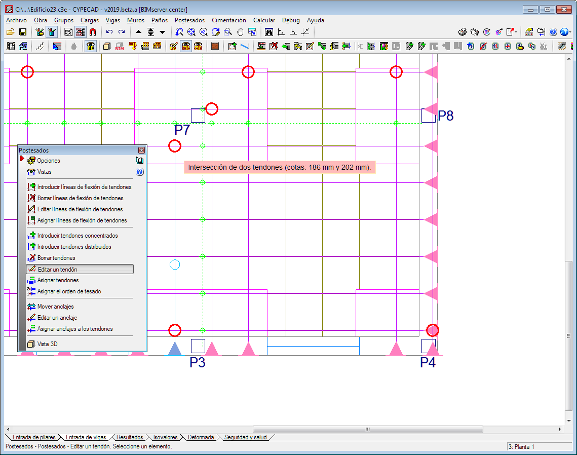Screen dimensions: 577x455
Task: Click the printer icon
Action: [463, 32]
